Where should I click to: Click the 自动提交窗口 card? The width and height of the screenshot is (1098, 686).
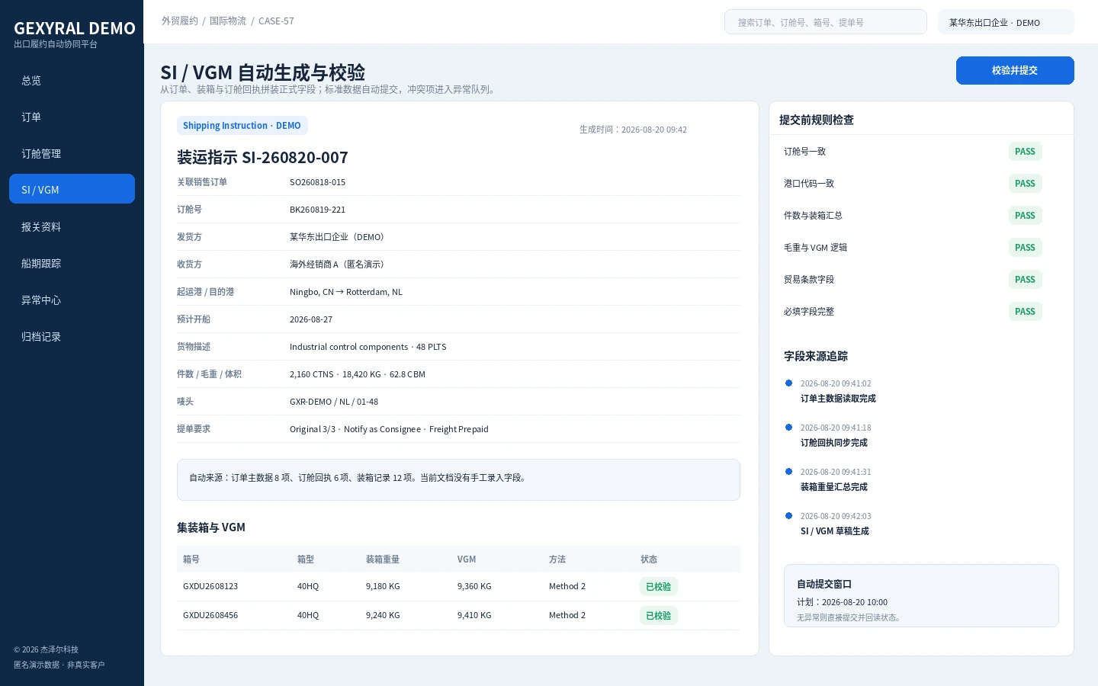point(921,595)
